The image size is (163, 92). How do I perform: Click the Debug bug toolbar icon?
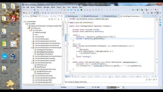[133, 10]
